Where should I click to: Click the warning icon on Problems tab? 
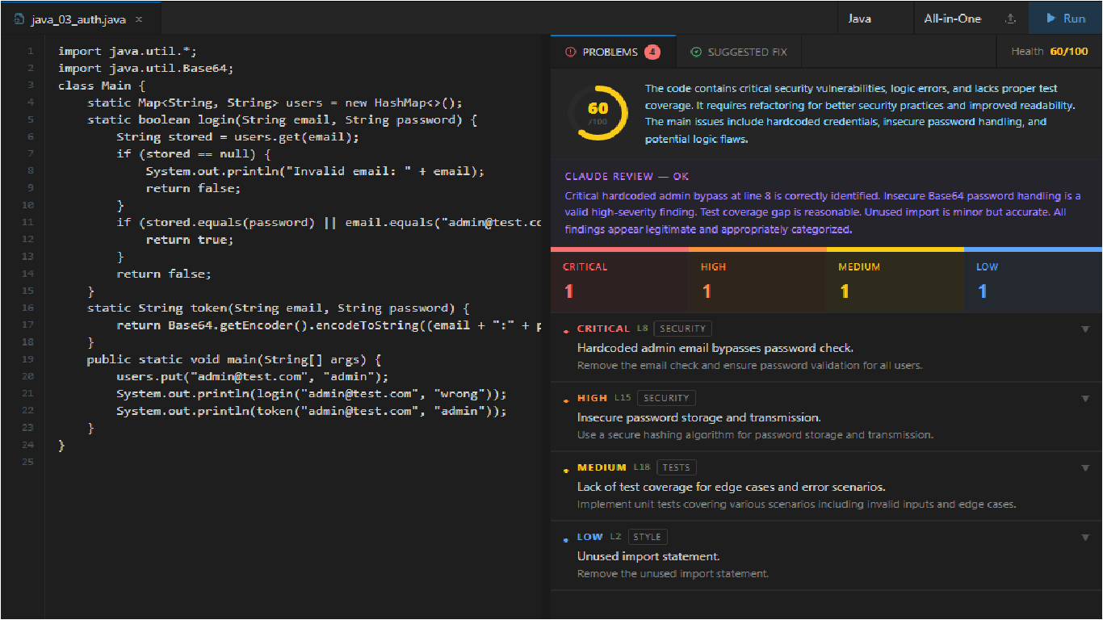pyautogui.click(x=571, y=52)
